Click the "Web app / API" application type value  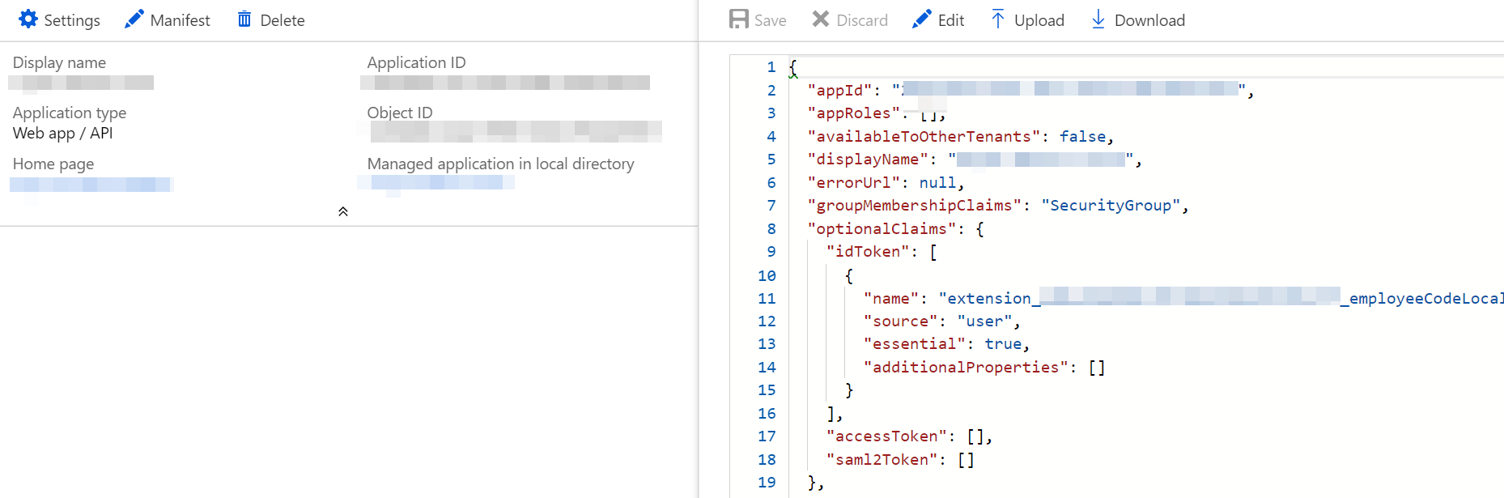63,134
